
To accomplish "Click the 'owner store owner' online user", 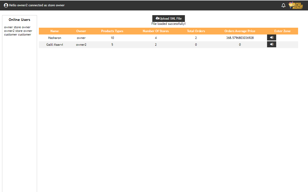I will [17, 27].
